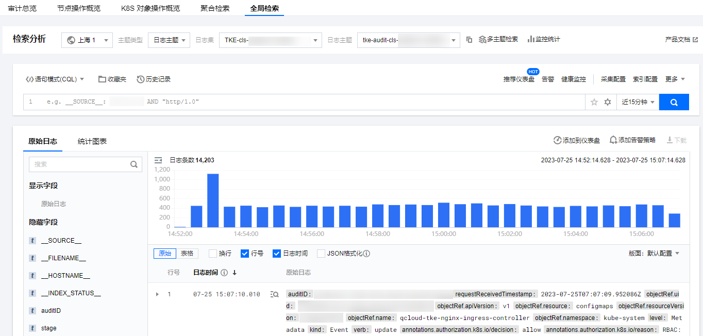This screenshot has width=703, height=336.
Task: Click the 行号 column header
Action: 174,273
